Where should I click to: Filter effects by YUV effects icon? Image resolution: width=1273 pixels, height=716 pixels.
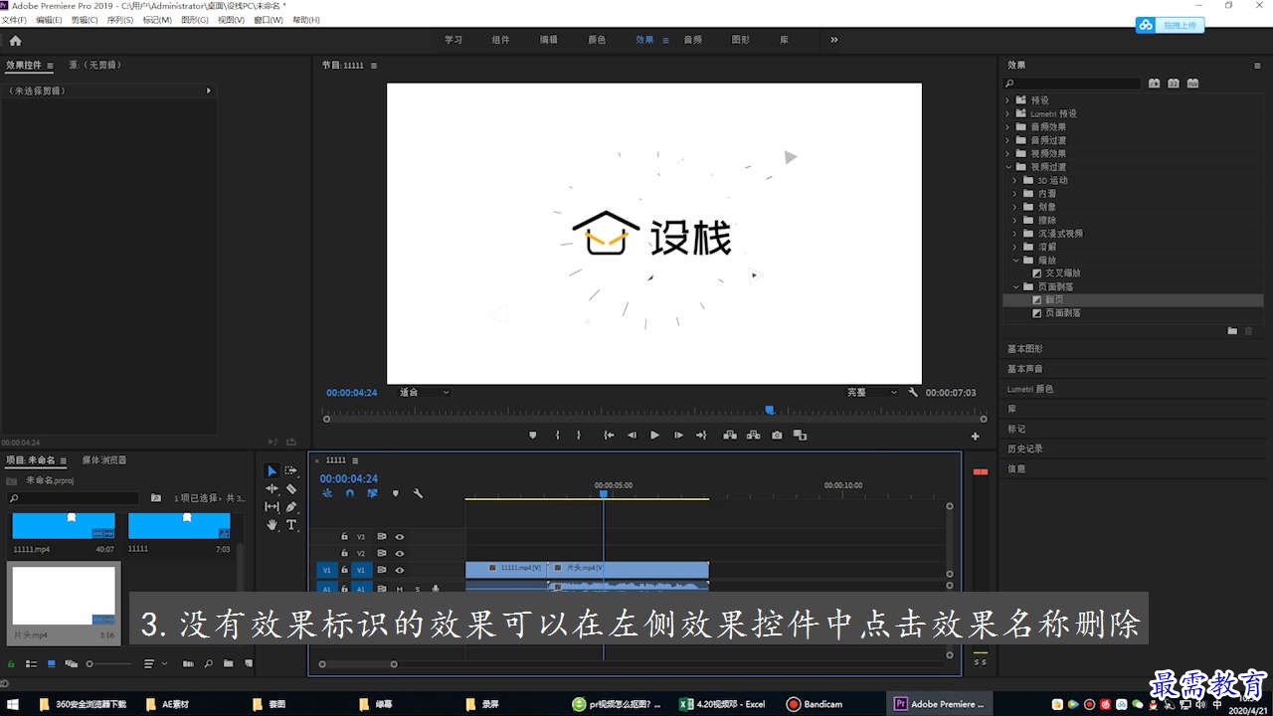tap(1193, 84)
